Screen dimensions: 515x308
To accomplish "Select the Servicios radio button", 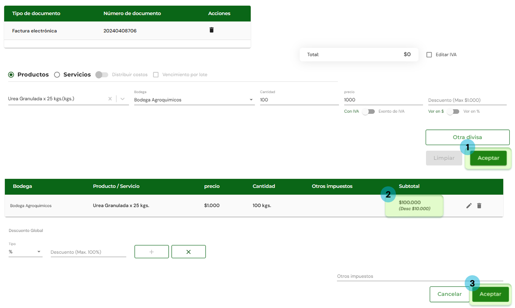I will [x=57, y=75].
